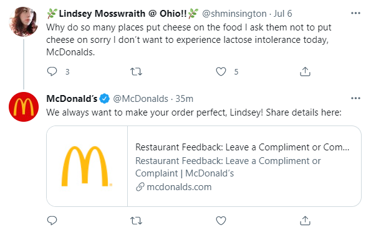Open the Jul 6 tweet timestamp
Image resolution: width=371 pixels, height=233 pixels.
click(x=282, y=14)
